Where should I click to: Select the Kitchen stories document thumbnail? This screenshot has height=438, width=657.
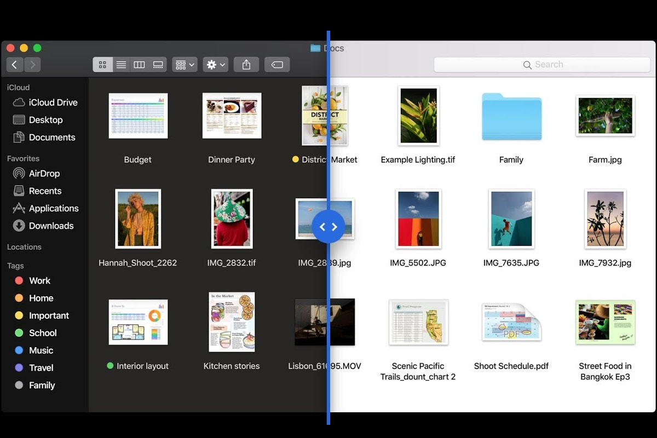click(232, 322)
